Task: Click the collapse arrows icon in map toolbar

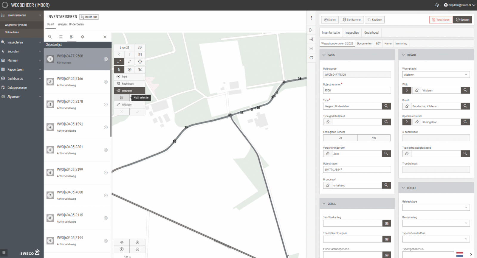Action: (129, 62)
